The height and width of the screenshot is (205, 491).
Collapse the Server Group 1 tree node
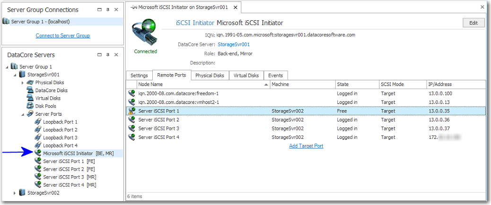[x=7, y=67]
